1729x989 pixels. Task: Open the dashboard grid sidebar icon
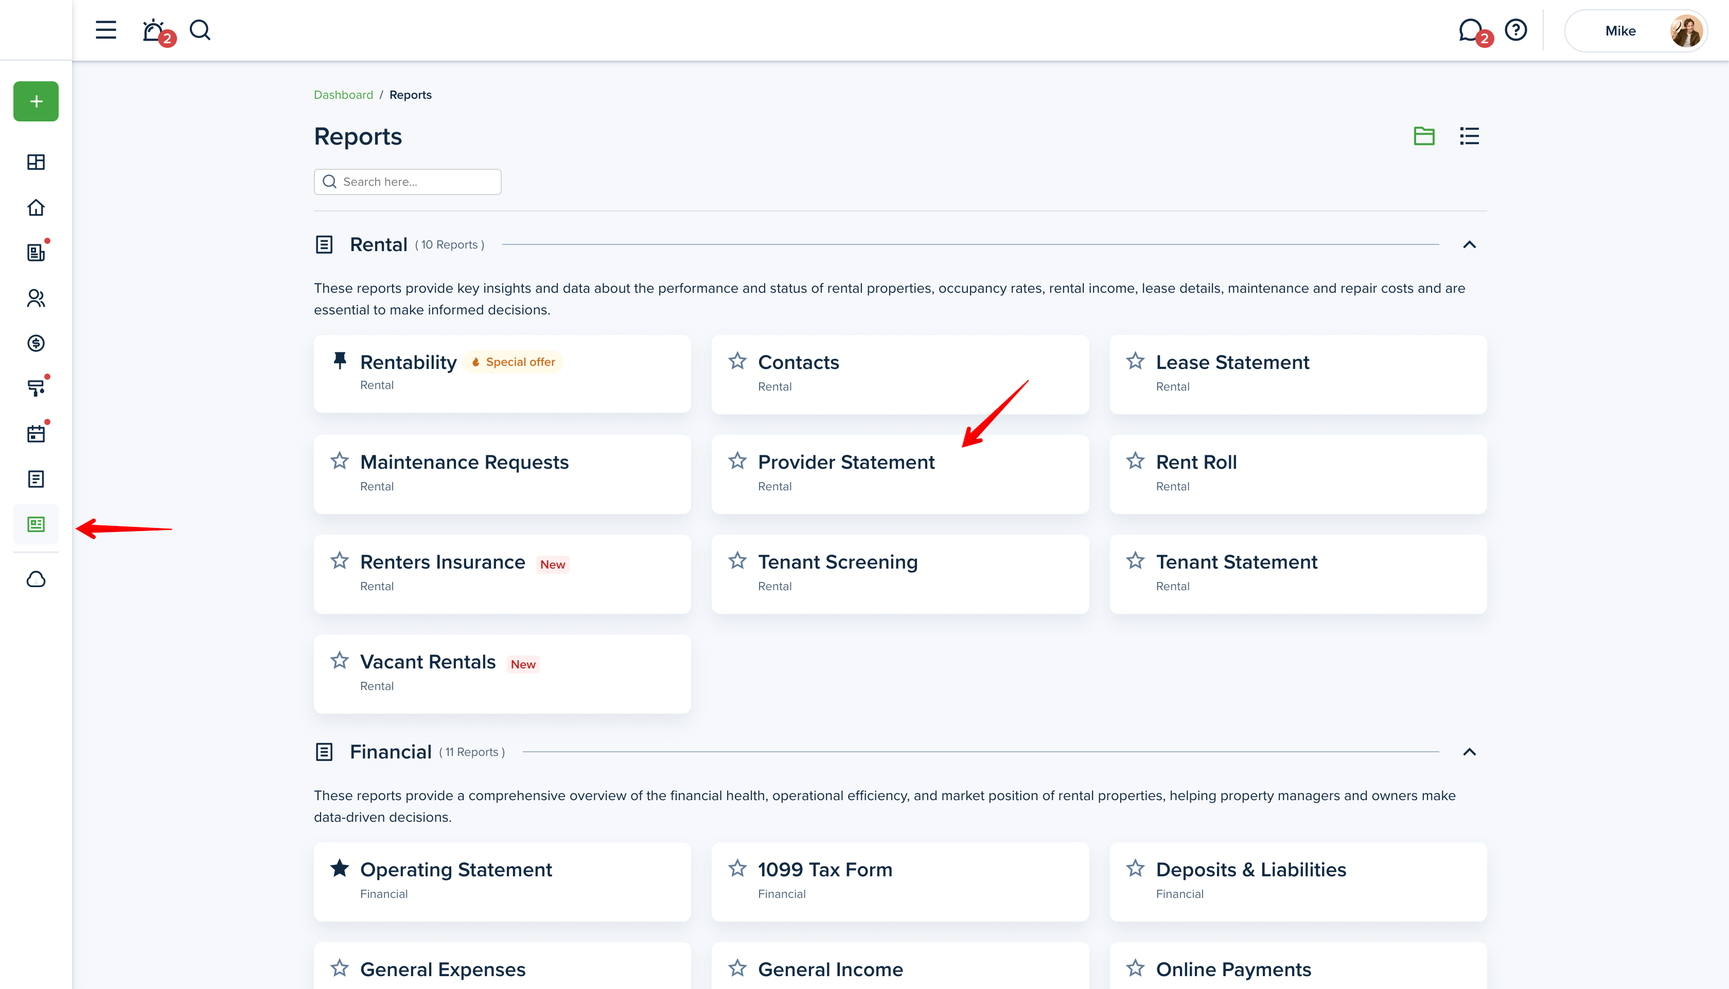36,162
